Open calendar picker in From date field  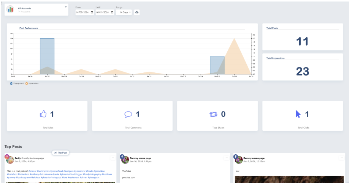[91, 13]
